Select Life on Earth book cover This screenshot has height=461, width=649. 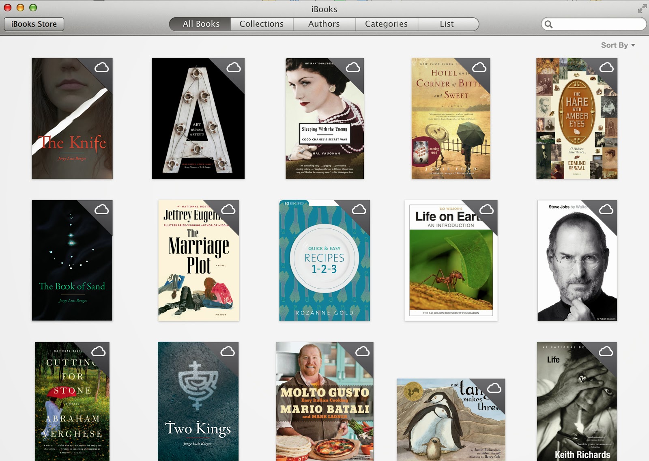tap(451, 261)
